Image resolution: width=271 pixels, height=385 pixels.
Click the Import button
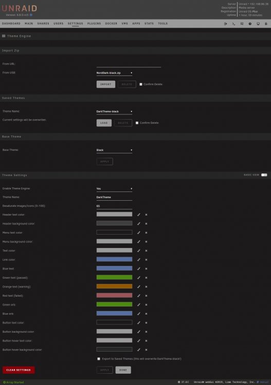(106, 84)
